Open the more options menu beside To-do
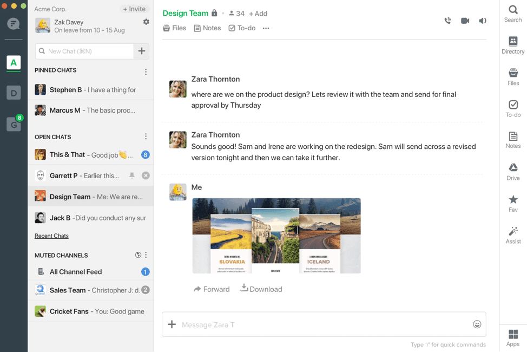 [x=265, y=28]
